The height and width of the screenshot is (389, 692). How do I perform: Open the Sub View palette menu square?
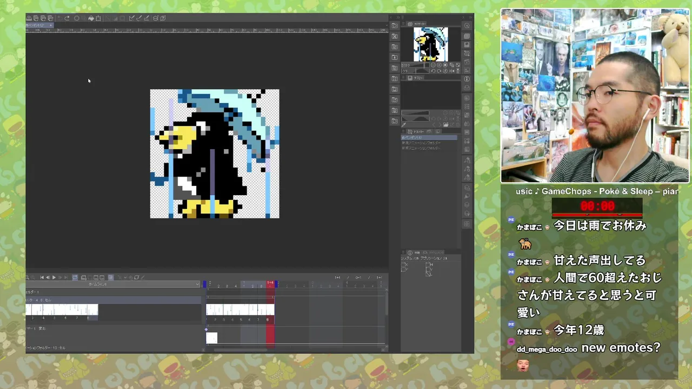(x=403, y=77)
